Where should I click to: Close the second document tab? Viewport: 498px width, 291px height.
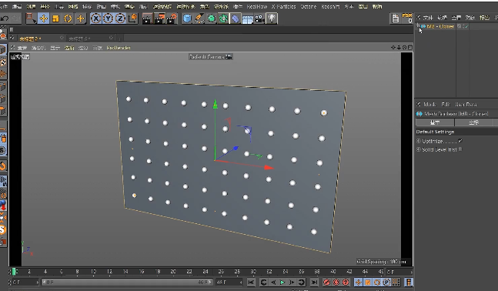coord(111,38)
